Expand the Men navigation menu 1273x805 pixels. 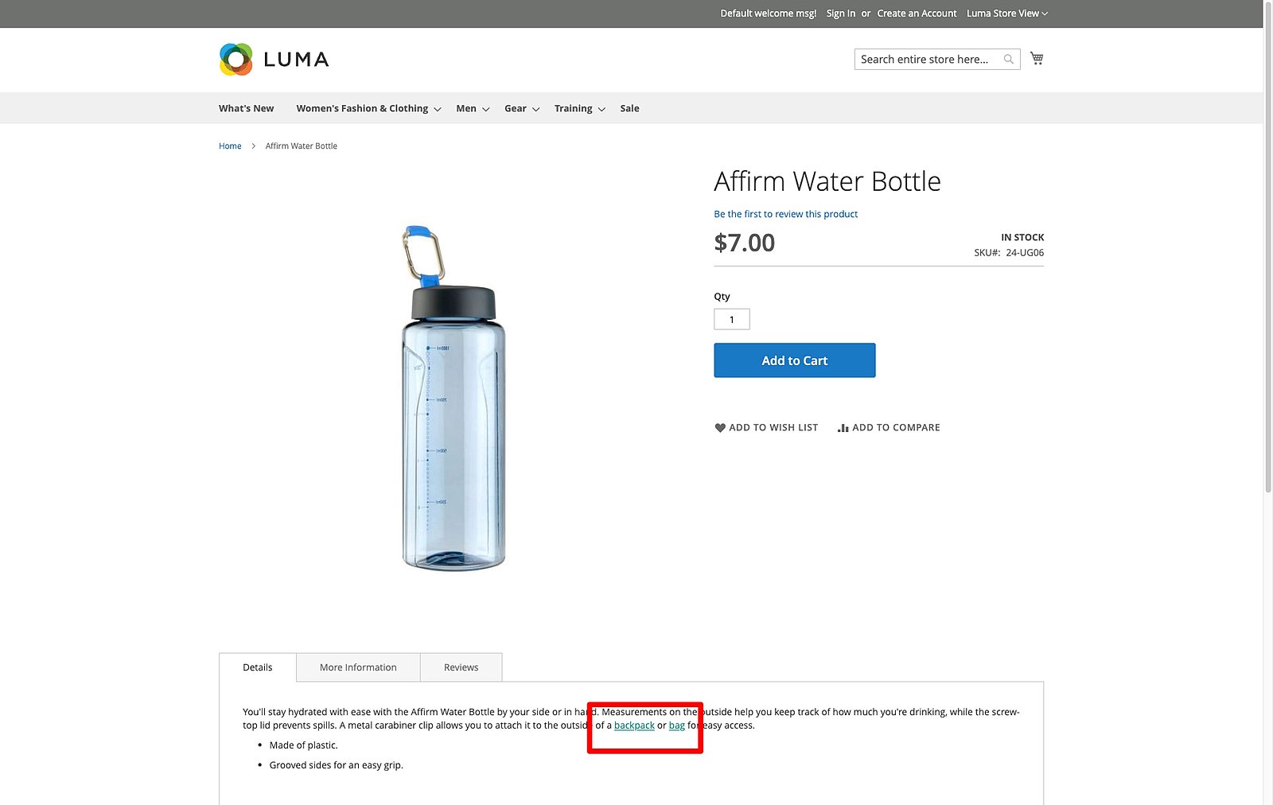[x=466, y=108]
